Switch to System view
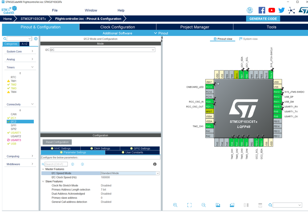 point(248,39)
